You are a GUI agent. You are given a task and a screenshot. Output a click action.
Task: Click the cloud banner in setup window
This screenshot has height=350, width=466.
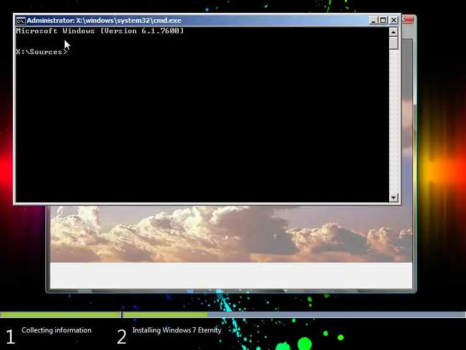click(231, 235)
